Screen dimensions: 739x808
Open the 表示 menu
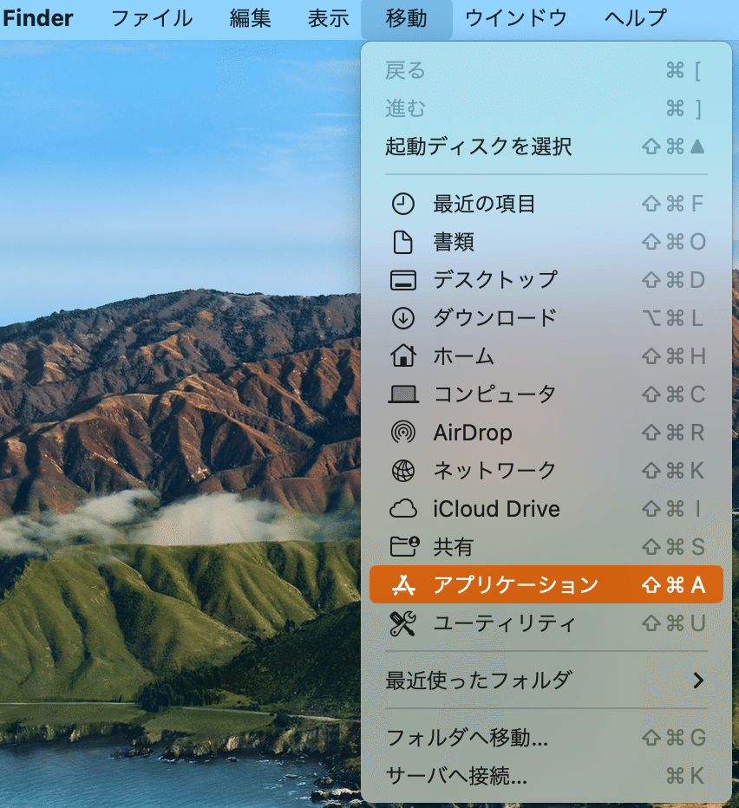[329, 18]
